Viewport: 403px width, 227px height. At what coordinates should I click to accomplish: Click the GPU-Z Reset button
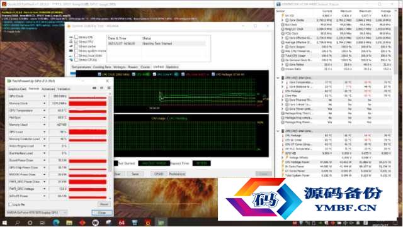104,204
